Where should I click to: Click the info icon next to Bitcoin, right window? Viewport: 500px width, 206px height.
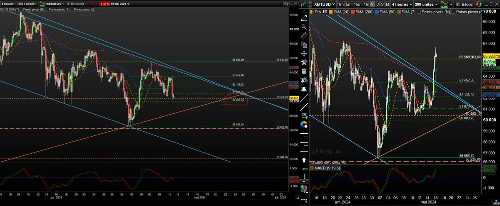point(457,4)
